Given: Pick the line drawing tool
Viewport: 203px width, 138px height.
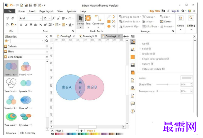Looking at the screenshot, I should (109, 17).
